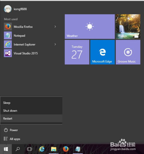The height and width of the screenshot is (154, 144).
Task: Expand Mozilla Firefox jump list arrow
Action: [55, 27]
